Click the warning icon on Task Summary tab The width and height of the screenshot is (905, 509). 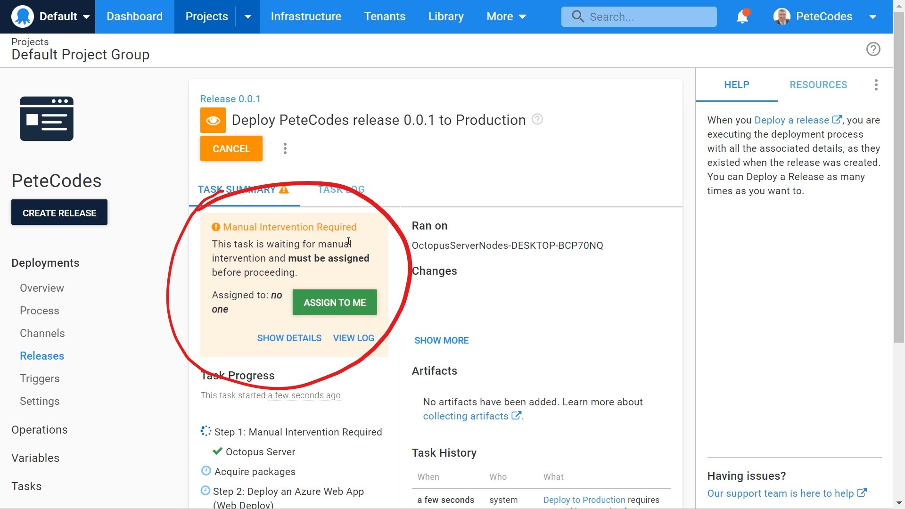coord(284,189)
